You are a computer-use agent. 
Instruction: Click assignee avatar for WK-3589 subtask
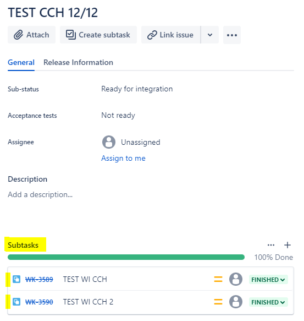click(236, 279)
